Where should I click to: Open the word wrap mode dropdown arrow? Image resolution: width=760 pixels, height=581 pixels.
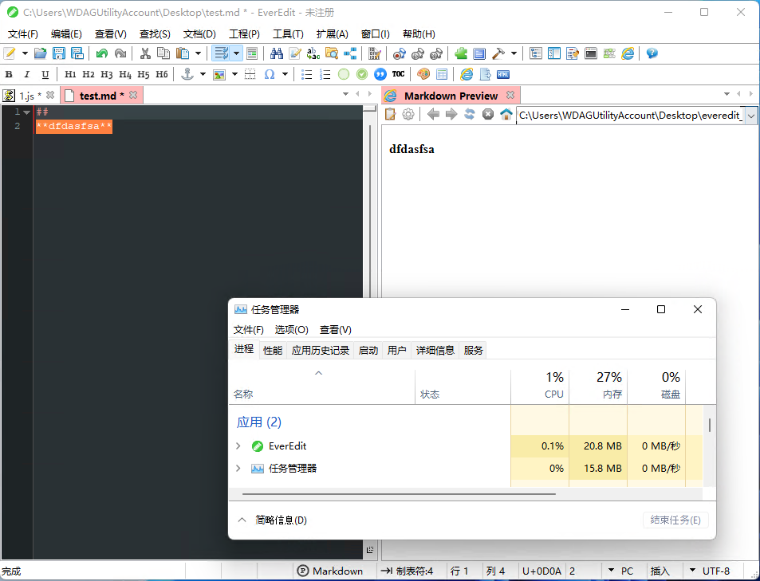(x=237, y=53)
